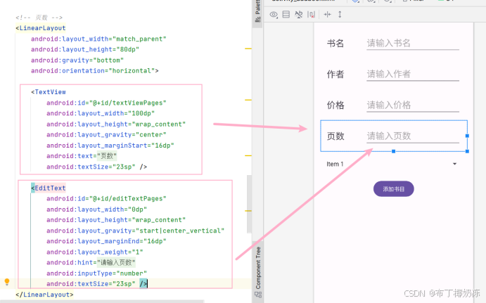
Task: Select the 价格 label in preview
Action: [x=335, y=105]
